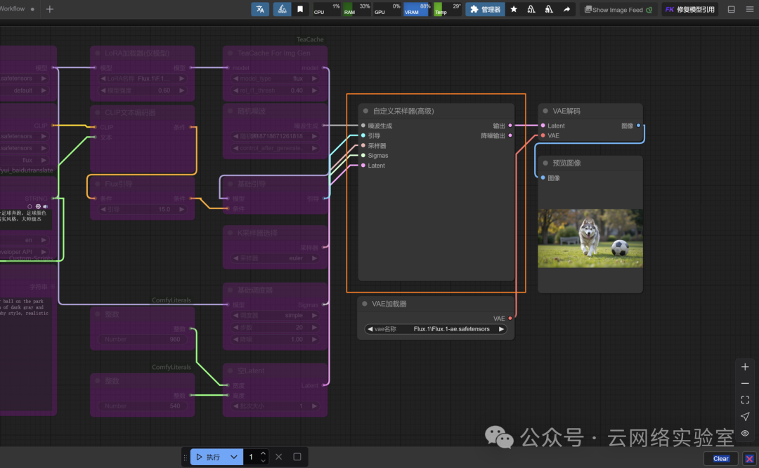Select previous vae名称 option with left arrow
Image resolution: width=759 pixels, height=468 pixels.
[370, 329]
